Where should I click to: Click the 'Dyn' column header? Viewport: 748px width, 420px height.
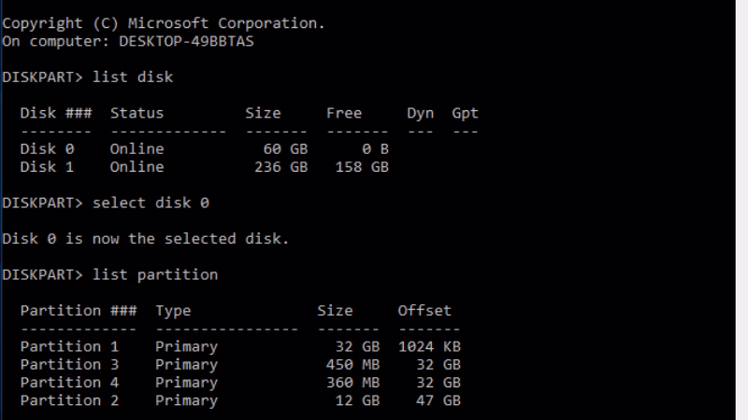[x=420, y=113]
